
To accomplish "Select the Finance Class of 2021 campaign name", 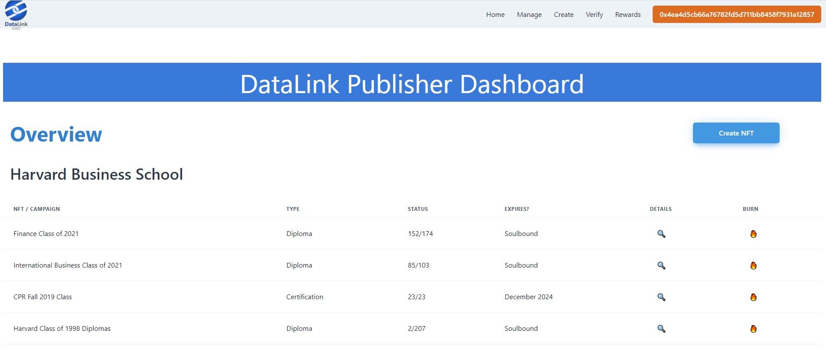I will click(46, 234).
